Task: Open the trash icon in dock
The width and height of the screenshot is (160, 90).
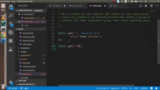Action: (3, 86)
